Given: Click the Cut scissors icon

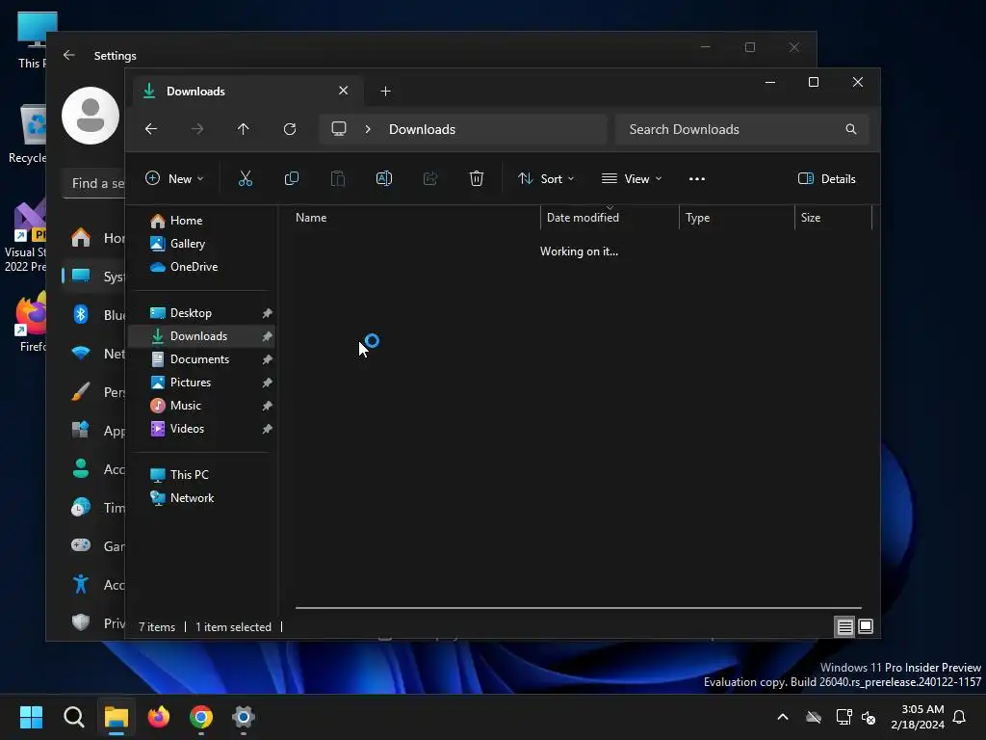Looking at the screenshot, I should pos(246,178).
